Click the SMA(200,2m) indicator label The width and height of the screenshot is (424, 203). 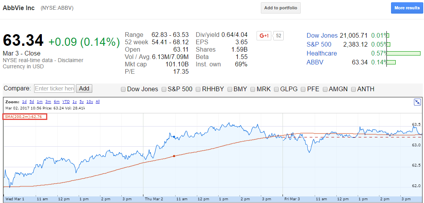[x=25, y=117]
